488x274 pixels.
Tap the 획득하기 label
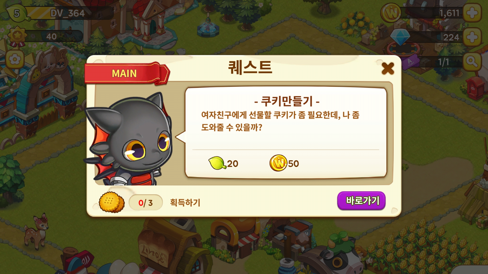tap(185, 202)
